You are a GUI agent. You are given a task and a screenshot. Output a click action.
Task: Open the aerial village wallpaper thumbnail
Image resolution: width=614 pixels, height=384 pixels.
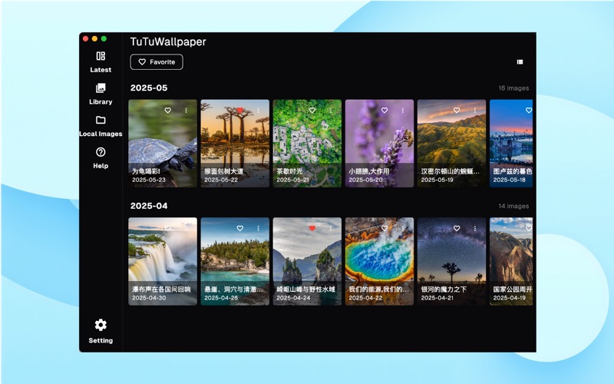coord(307,144)
